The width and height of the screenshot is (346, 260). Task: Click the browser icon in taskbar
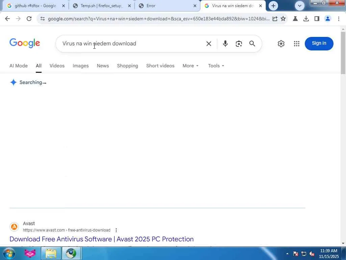(x=71, y=253)
